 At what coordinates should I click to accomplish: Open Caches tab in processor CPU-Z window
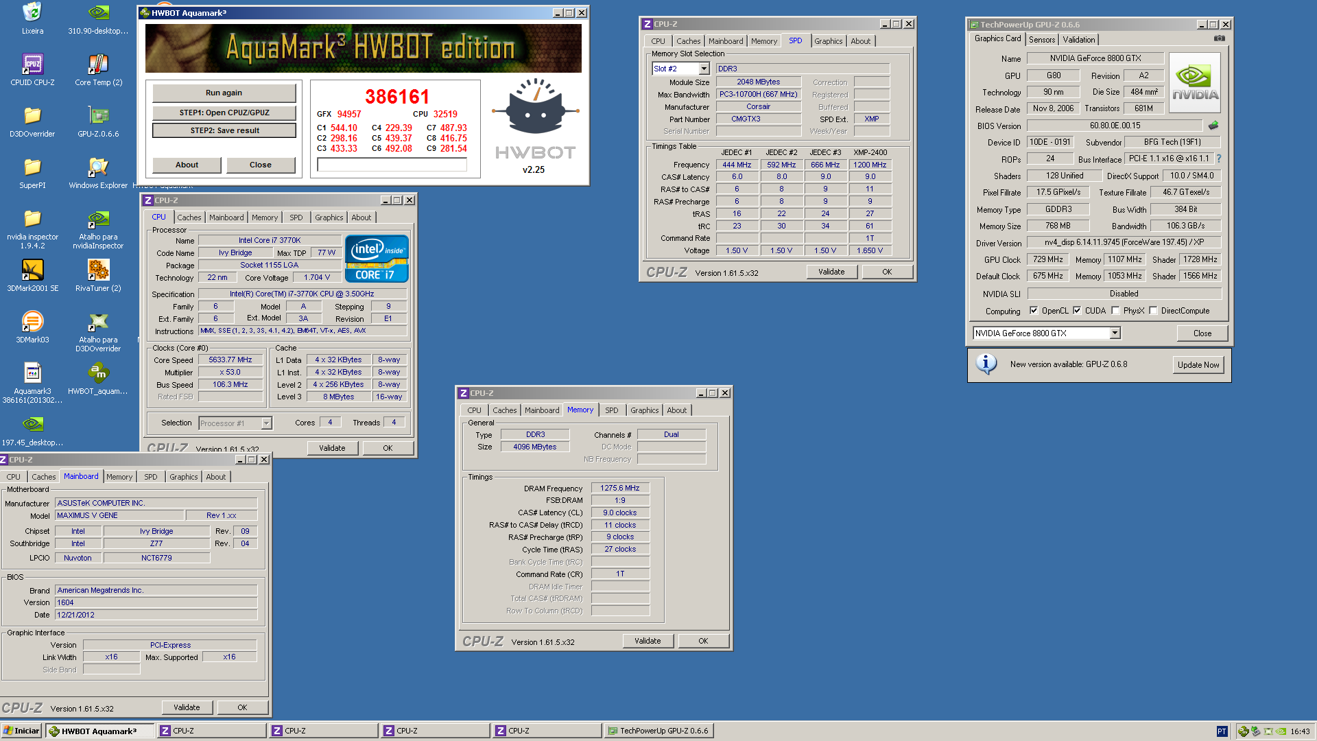click(189, 217)
